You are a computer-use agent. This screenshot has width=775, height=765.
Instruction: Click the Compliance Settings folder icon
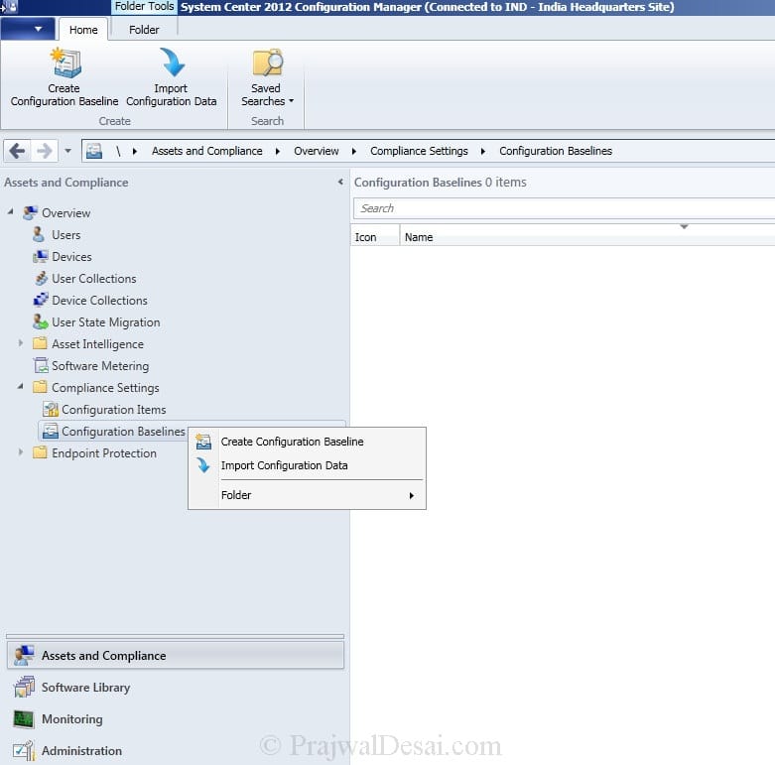tap(40, 387)
